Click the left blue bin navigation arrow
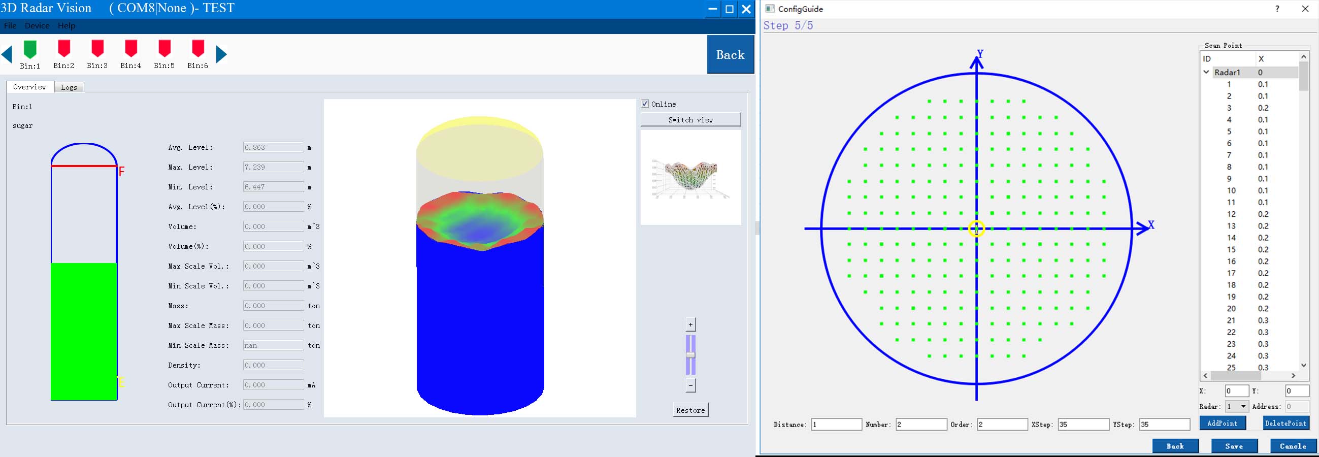The width and height of the screenshot is (1319, 457). [7, 54]
